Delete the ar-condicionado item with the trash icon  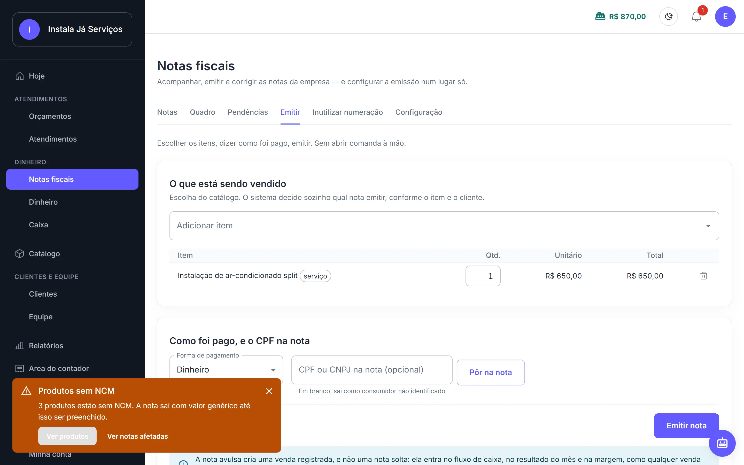click(703, 276)
